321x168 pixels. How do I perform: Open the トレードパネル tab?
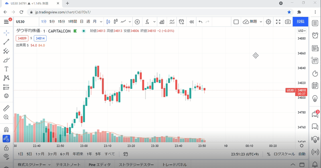175,165
